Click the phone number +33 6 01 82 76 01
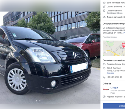Viewport: 125px width, 109px height. pyautogui.click(x=114, y=77)
